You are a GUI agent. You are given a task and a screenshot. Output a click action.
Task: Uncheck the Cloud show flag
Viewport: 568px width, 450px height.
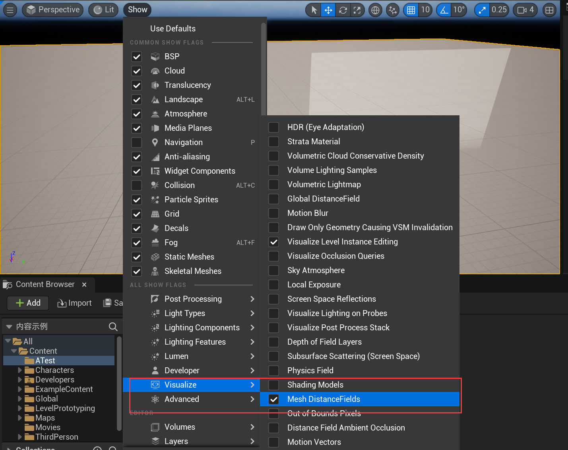pos(137,71)
